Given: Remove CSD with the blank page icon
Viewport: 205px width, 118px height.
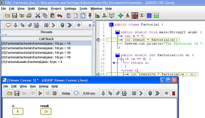Looking at the screenshot, I should (x=75, y=16).
